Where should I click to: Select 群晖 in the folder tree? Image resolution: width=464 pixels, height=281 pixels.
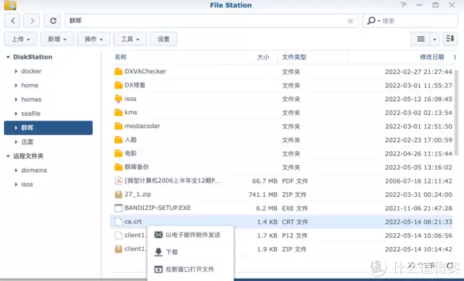[48, 127]
